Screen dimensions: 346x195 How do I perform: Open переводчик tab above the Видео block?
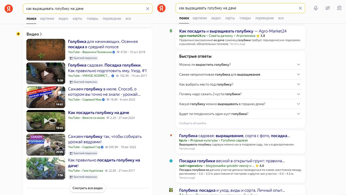click(112, 19)
